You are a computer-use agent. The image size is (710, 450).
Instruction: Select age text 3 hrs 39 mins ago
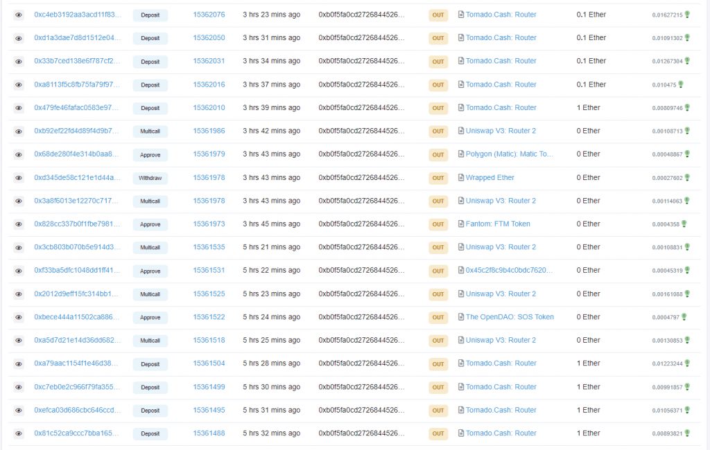[271, 107]
